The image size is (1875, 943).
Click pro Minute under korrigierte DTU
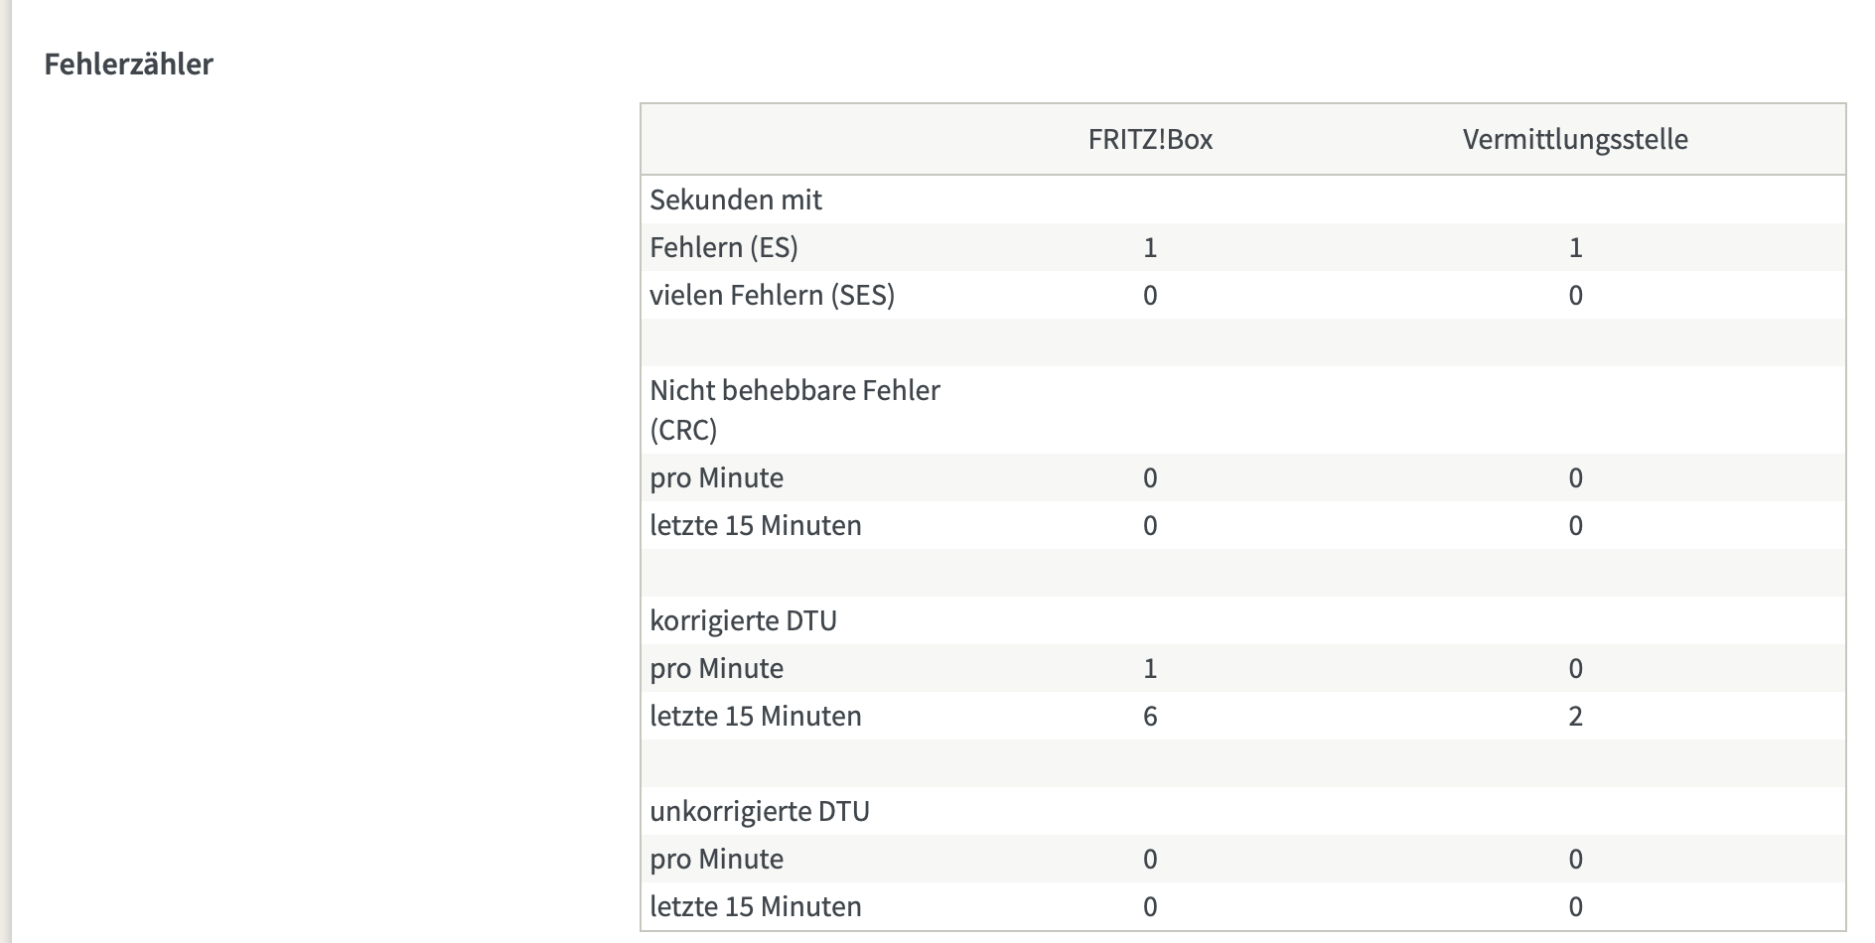717,669
